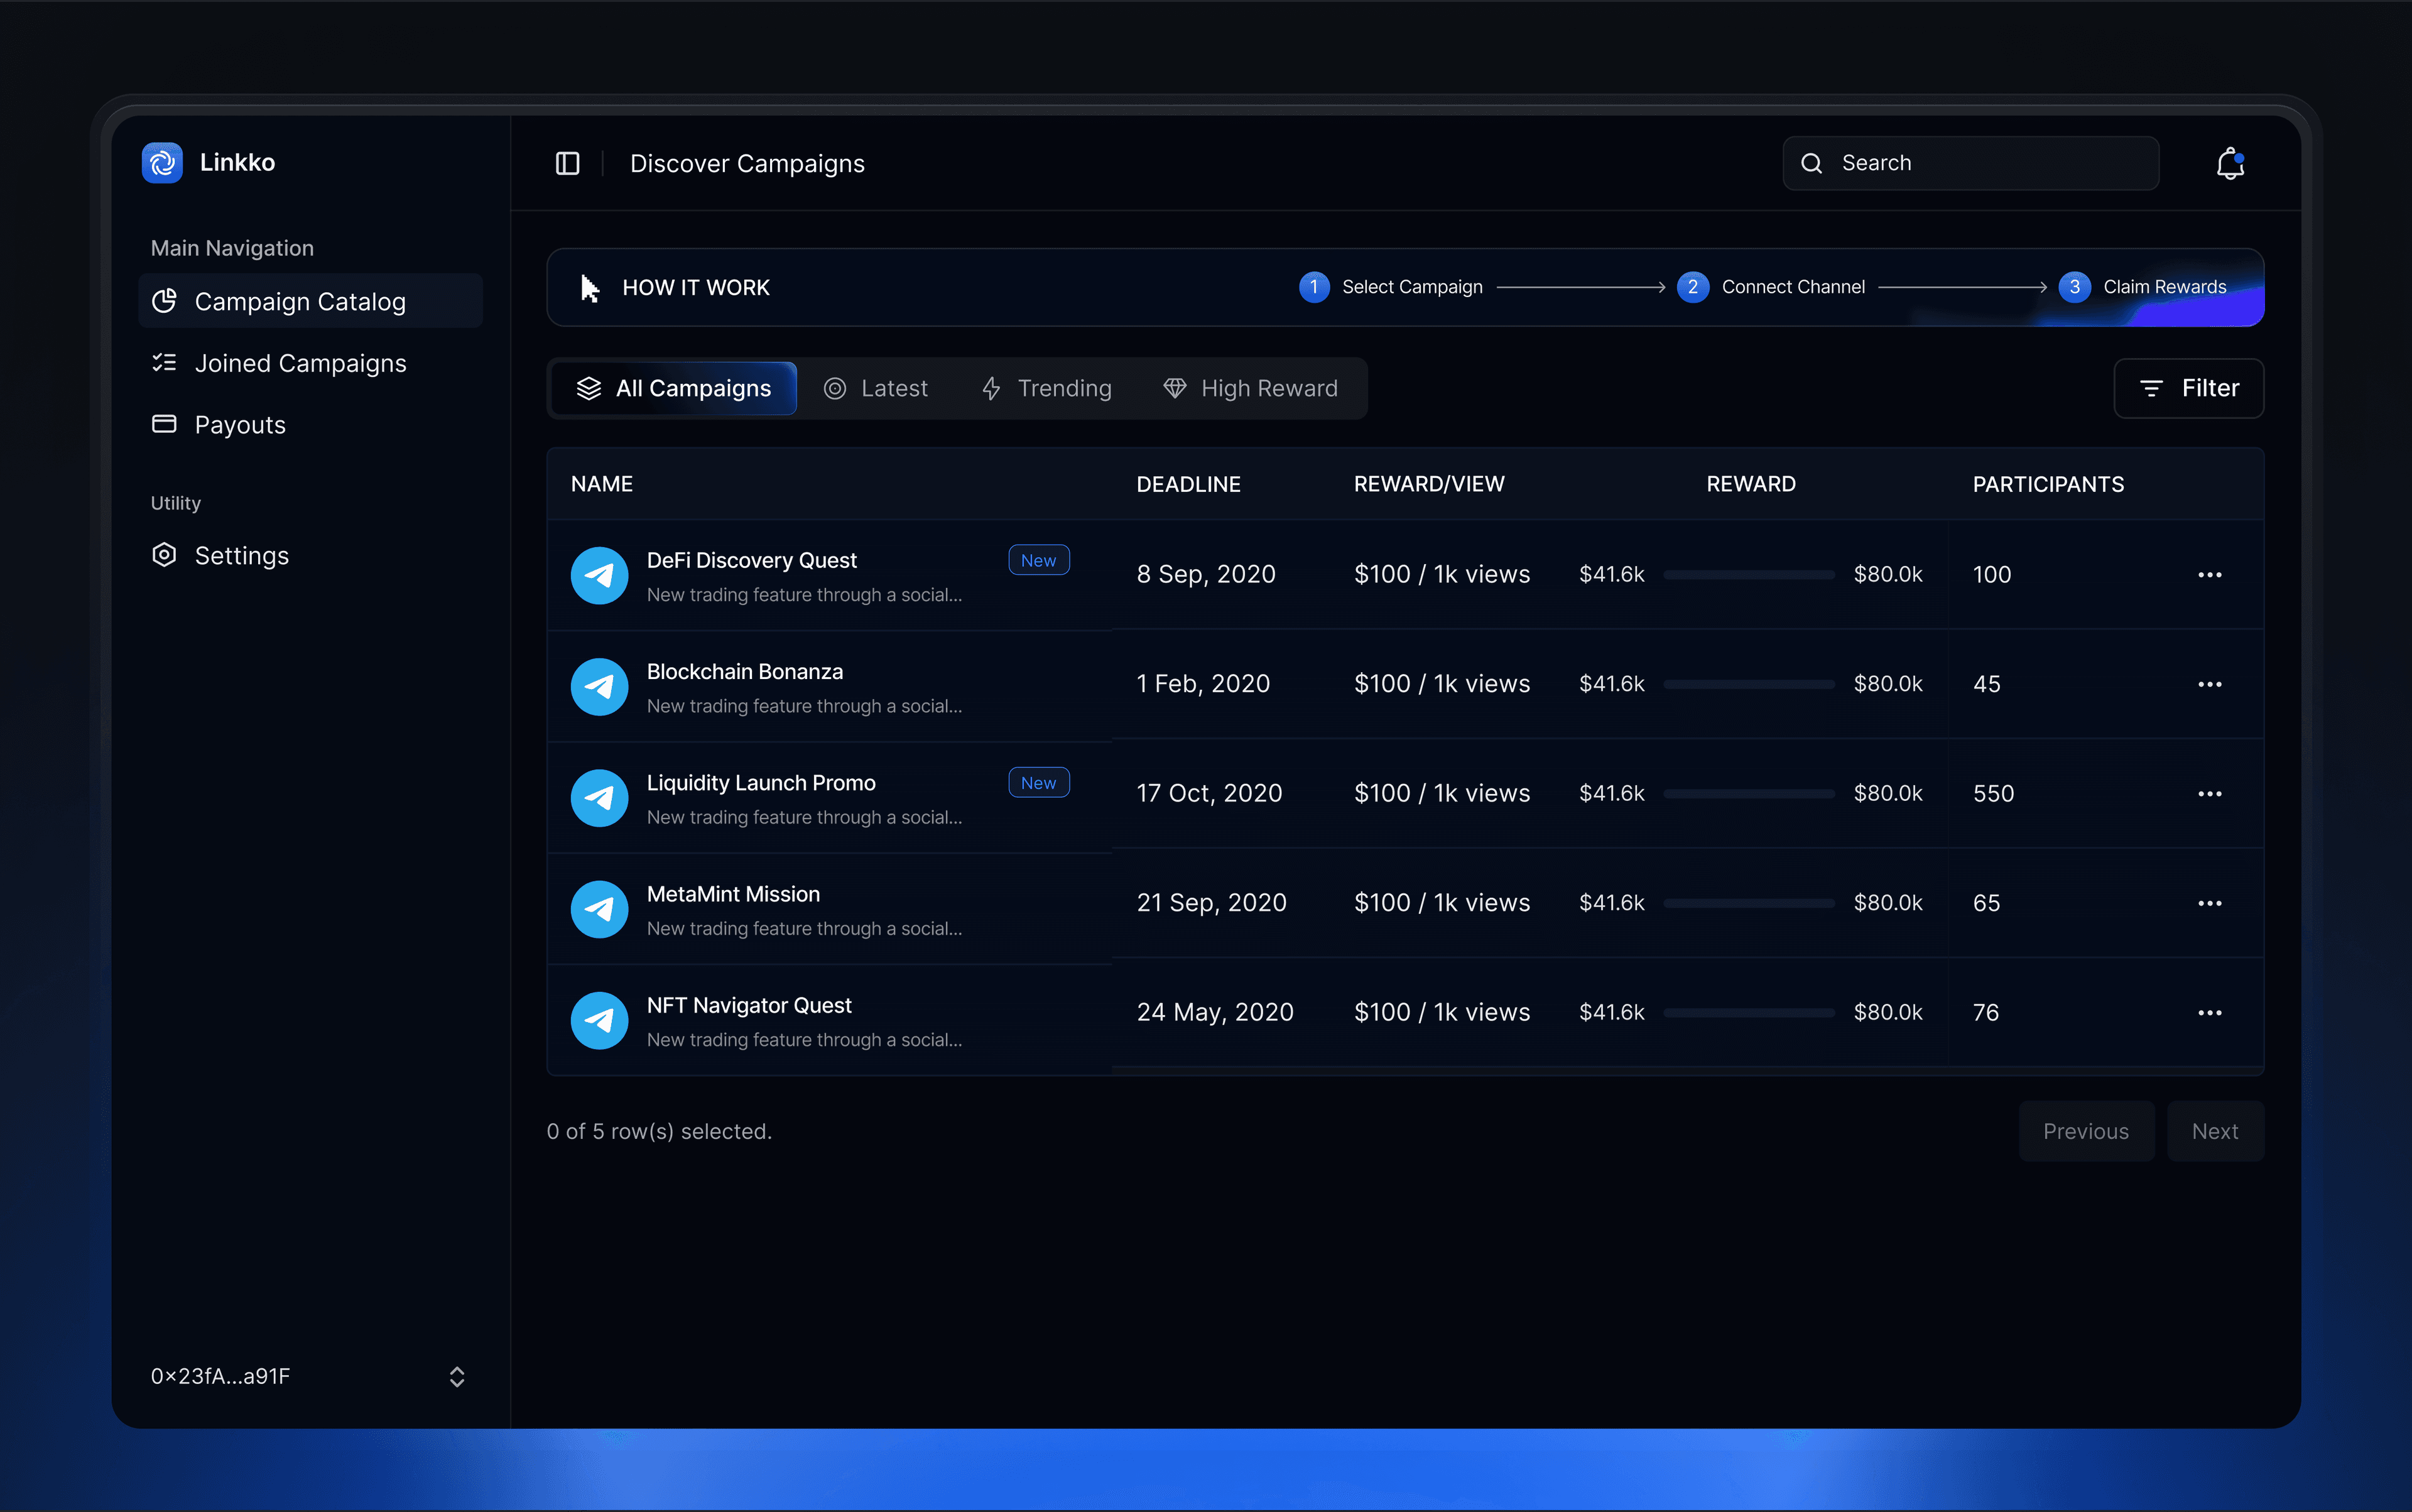Click the Telegram icon of NFT Navigator Quest
This screenshot has height=1512, width=2412.
pos(599,1020)
